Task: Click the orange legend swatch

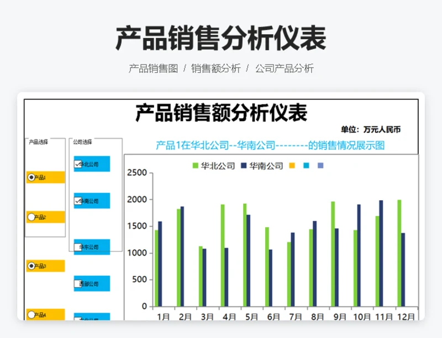Action: pos(292,165)
